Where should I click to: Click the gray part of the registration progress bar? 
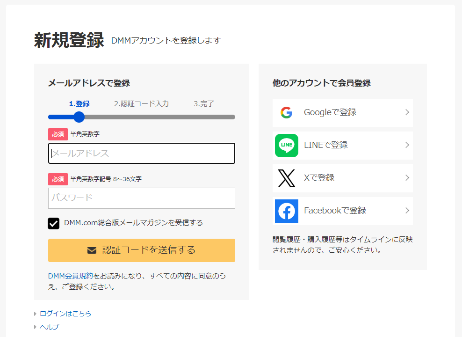click(160, 117)
